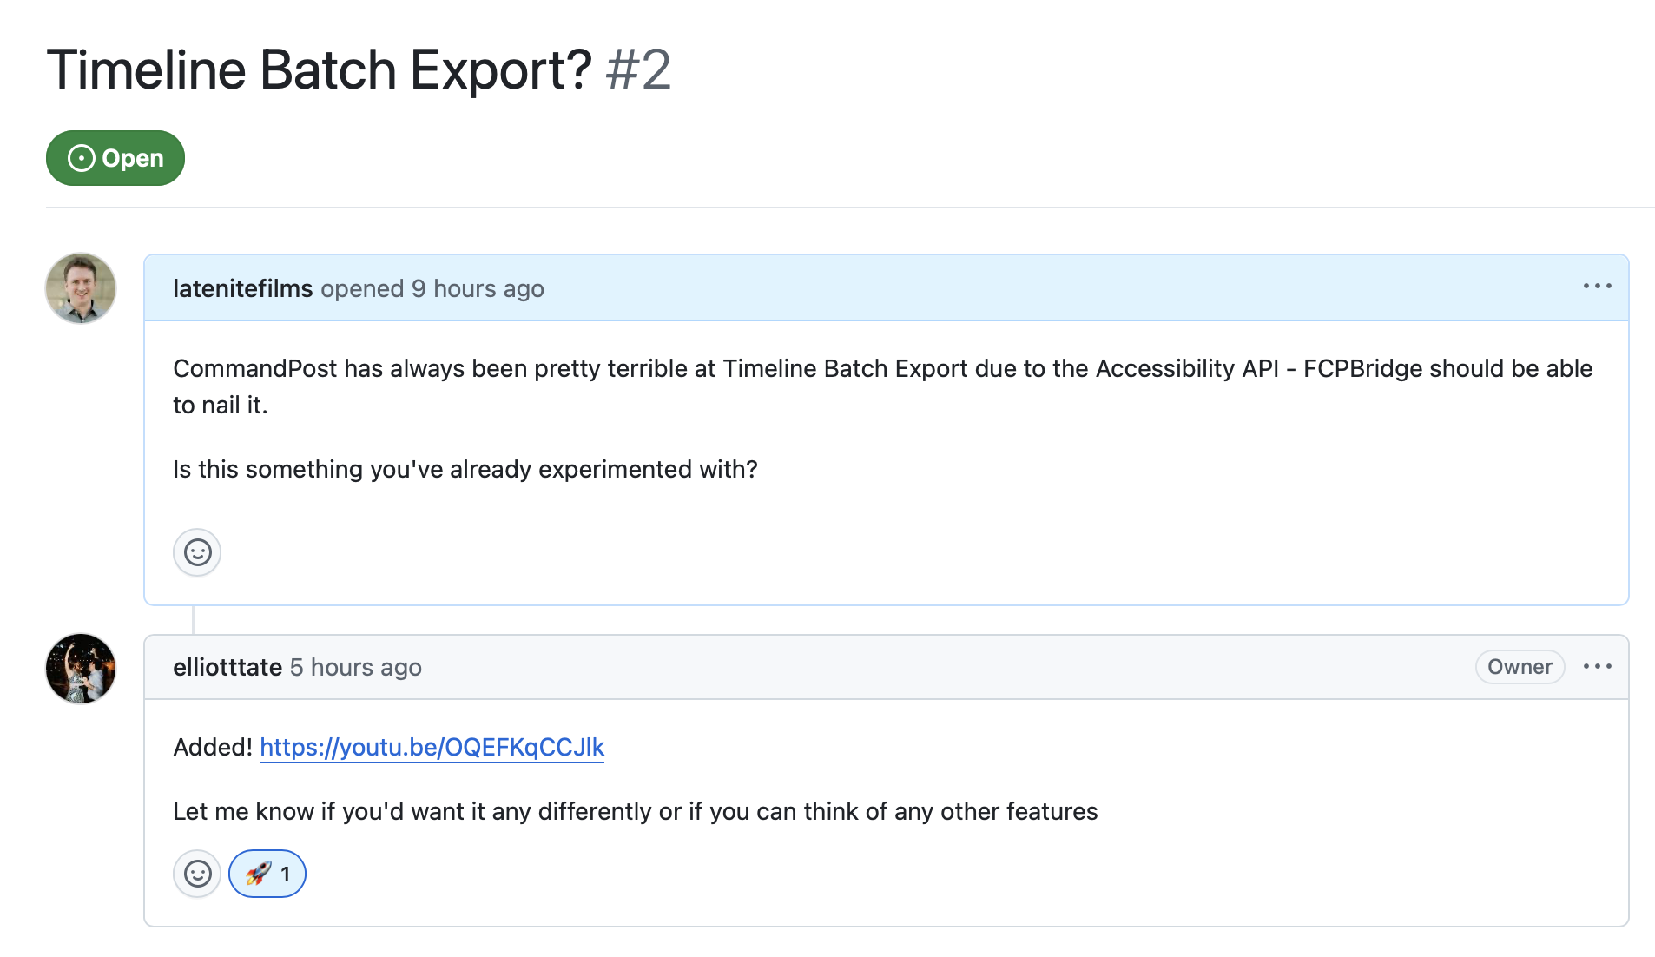Open the latenitefilms username link
This screenshot has height=957, width=1655.
pos(242,288)
